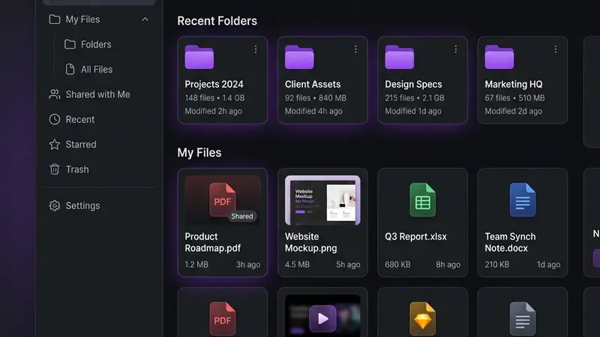Image resolution: width=600 pixels, height=337 pixels.
Task: Play the video file thumbnail
Action: (x=322, y=318)
